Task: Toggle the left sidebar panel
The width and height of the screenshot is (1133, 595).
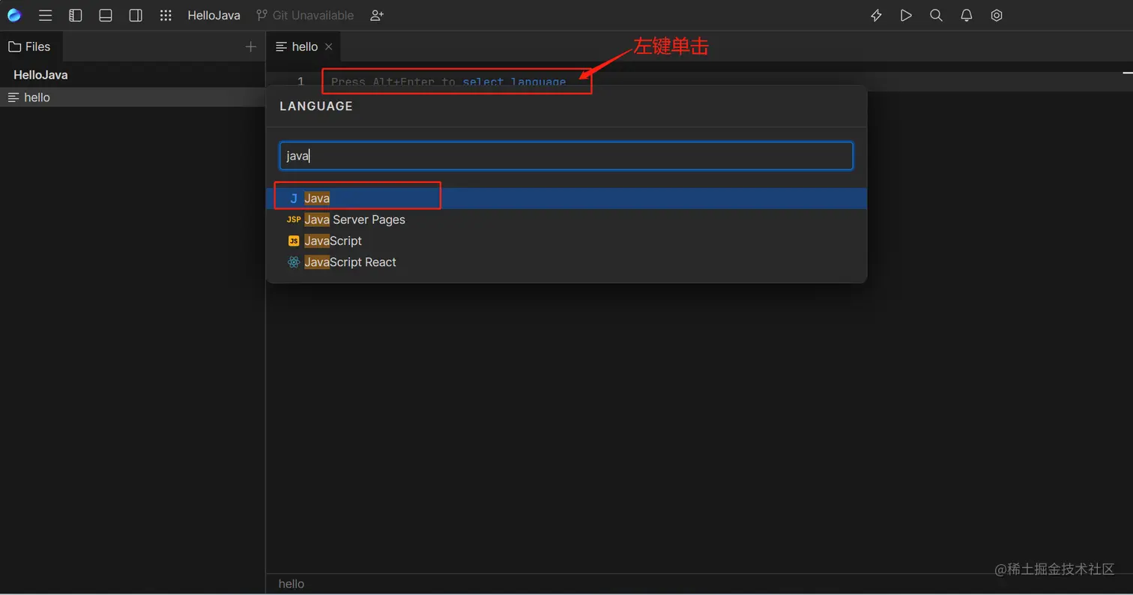Action: click(x=75, y=15)
